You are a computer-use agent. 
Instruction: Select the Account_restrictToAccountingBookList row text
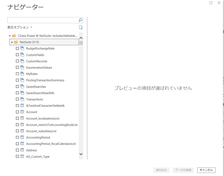click(52, 125)
